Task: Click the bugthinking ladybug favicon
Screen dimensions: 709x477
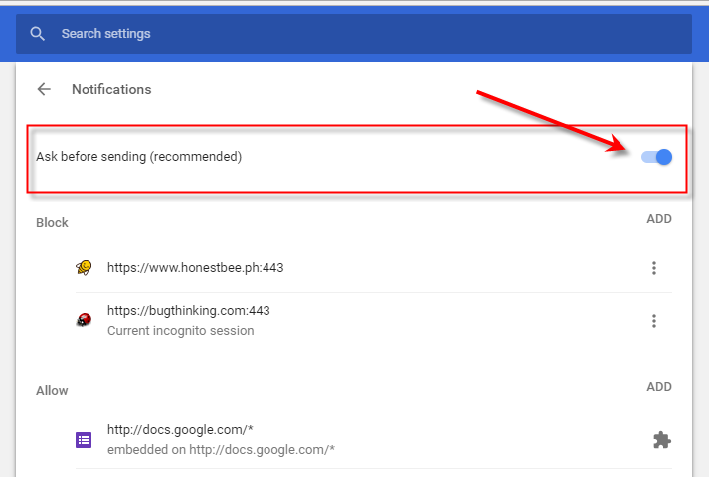Action: 84,320
